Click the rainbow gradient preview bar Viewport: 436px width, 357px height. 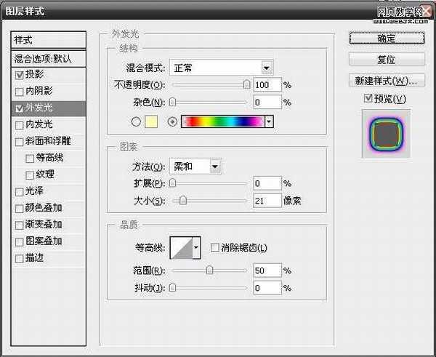[x=222, y=121]
